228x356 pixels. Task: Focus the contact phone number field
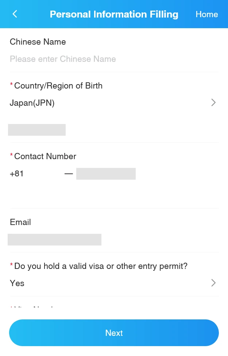(x=106, y=174)
